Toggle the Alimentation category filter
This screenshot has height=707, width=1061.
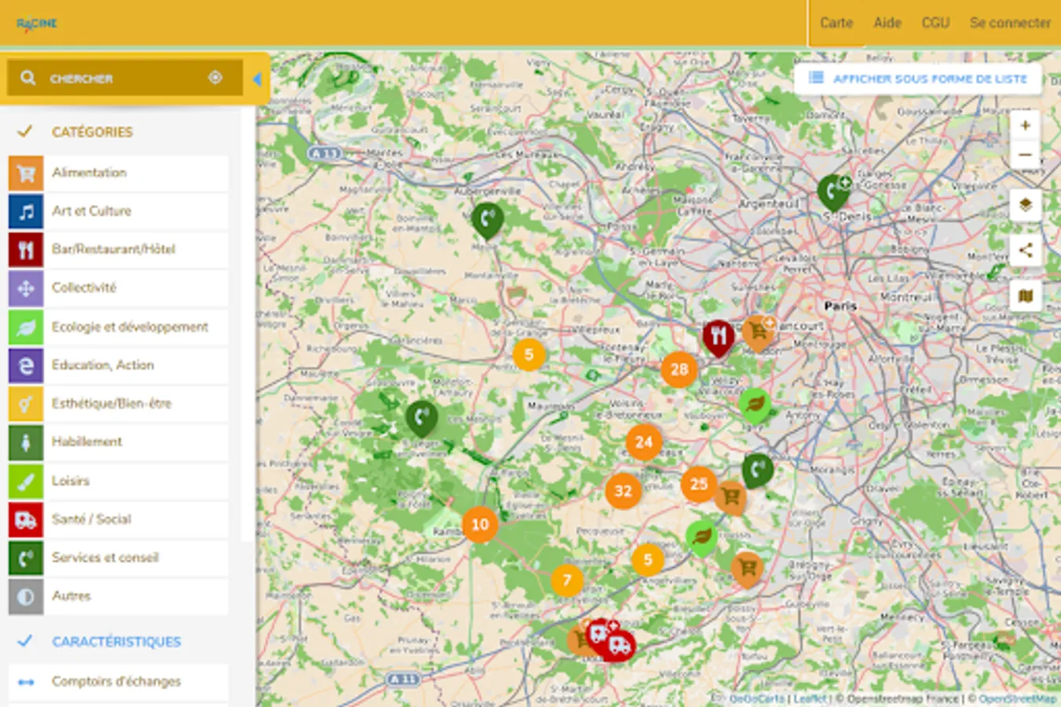coord(119,173)
